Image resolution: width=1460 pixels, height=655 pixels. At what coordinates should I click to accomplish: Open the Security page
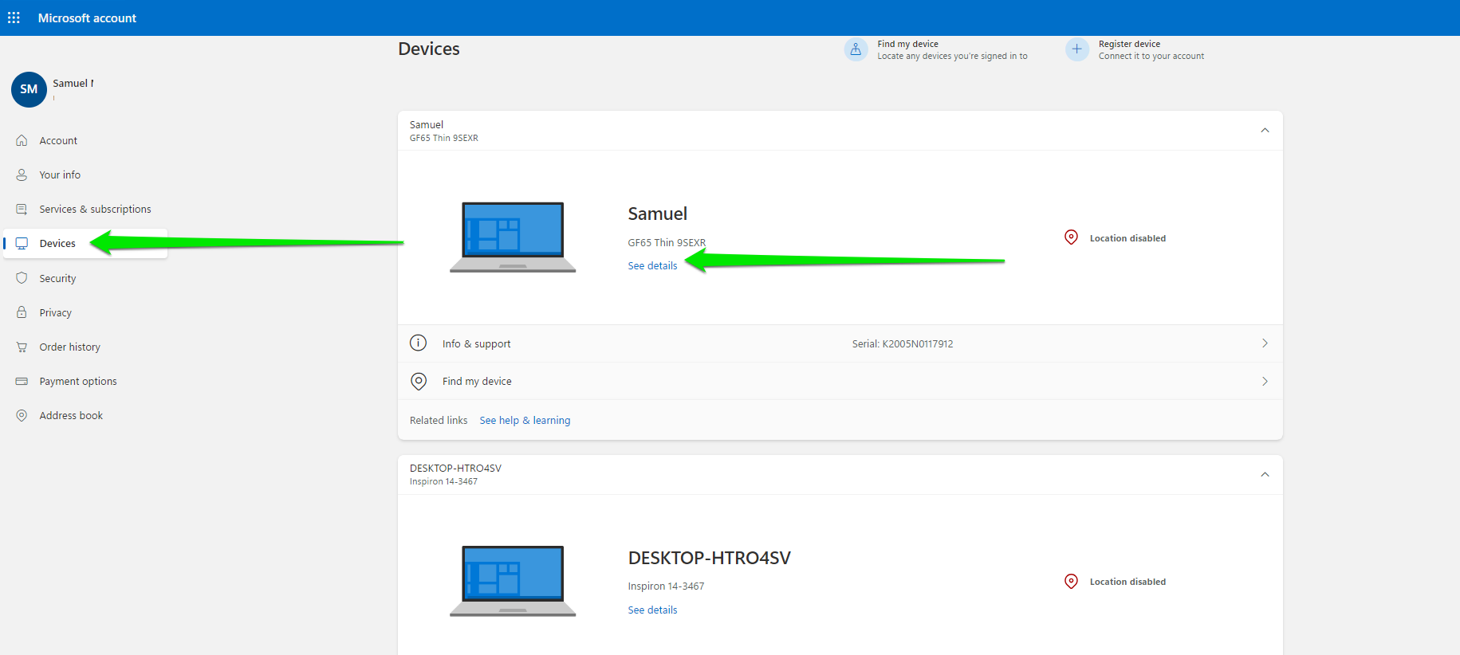[57, 278]
